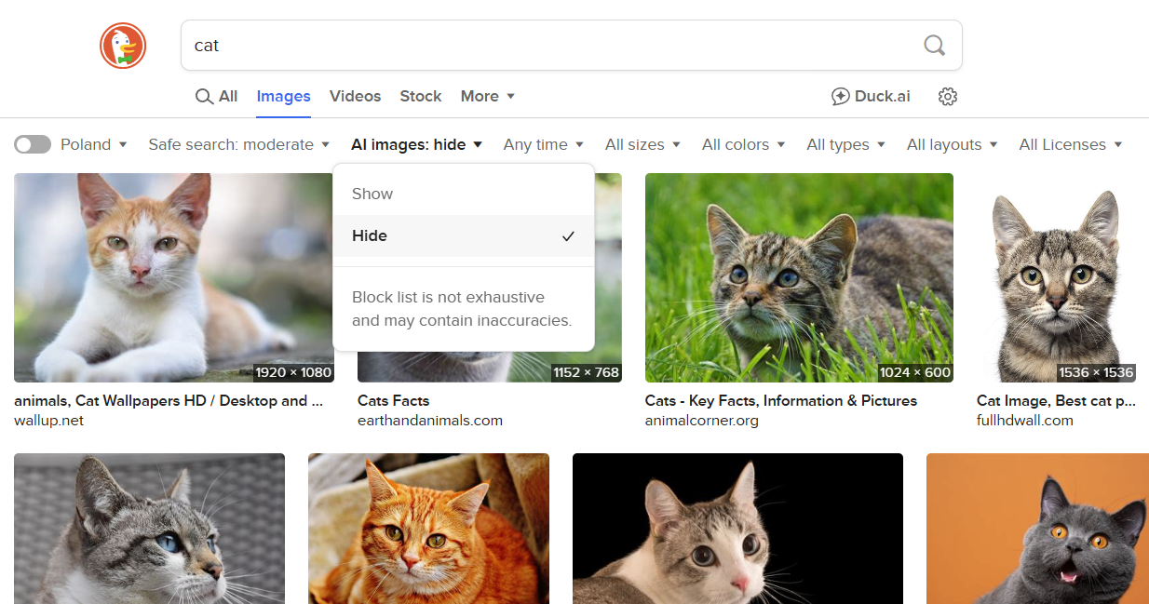Click title animals, Cat Wallpapers HD
The image size is (1149, 604).
pyautogui.click(x=169, y=400)
